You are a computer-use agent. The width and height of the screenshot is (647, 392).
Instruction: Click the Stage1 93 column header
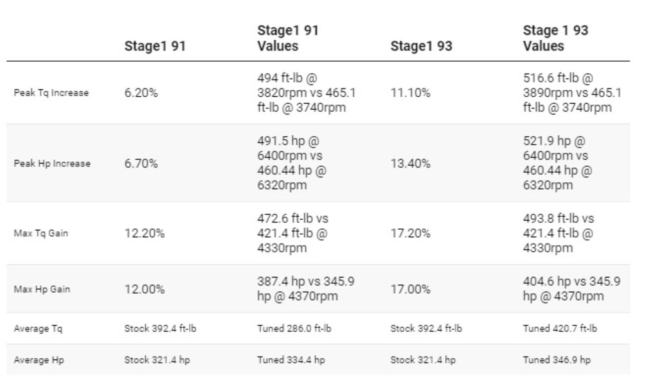pyautogui.click(x=421, y=46)
